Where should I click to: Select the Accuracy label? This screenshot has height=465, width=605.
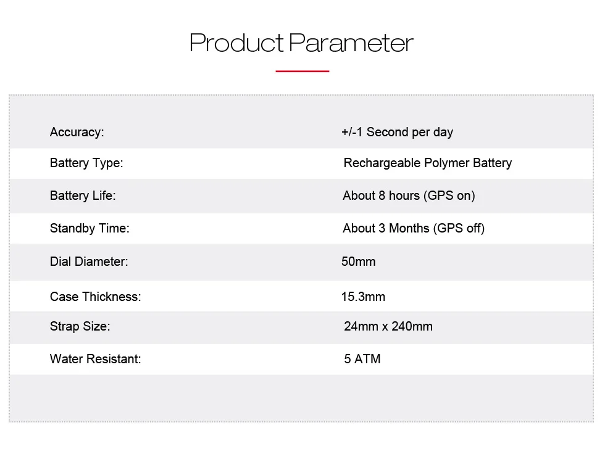tap(77, 132)
